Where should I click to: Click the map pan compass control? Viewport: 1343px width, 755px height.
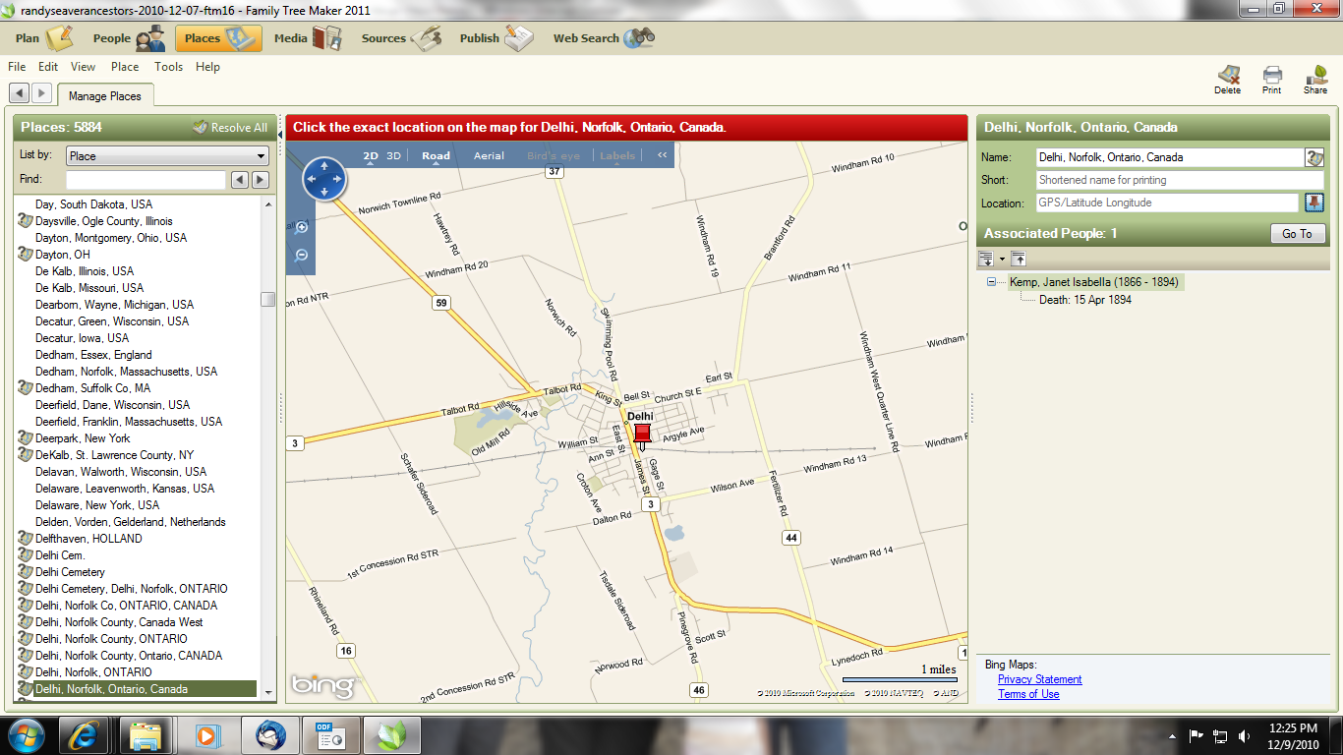[x=324, y=179]
